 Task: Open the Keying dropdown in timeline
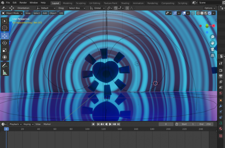[28, 124]
